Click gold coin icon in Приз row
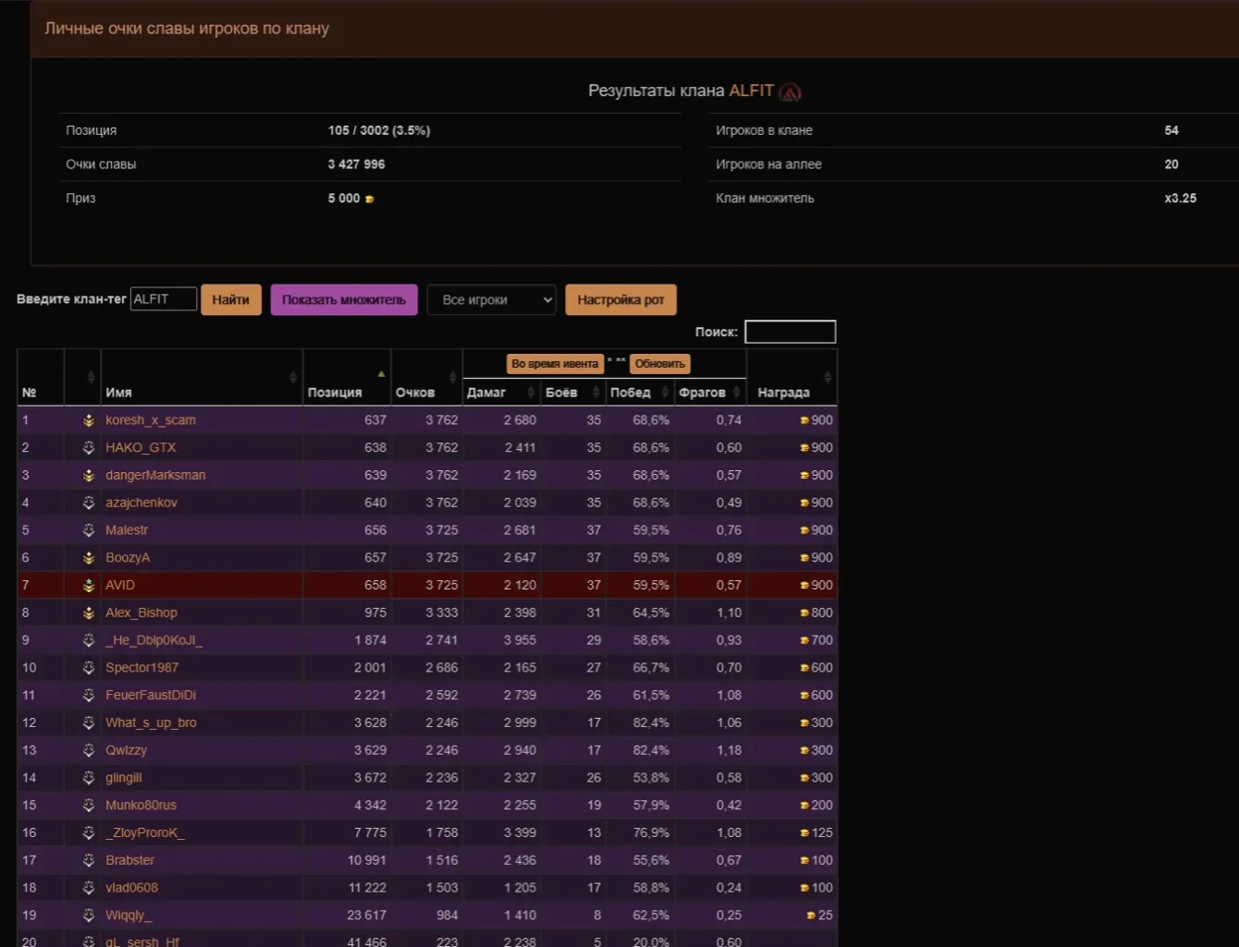This screenshot has width=1239, height=947. (x=370, y=199)
